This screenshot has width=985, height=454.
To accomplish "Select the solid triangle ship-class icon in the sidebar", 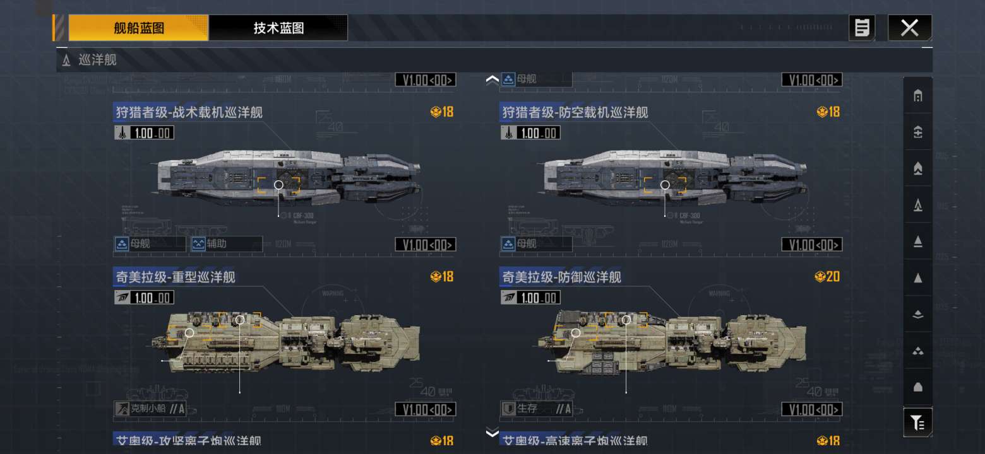I will pos(918,277).
